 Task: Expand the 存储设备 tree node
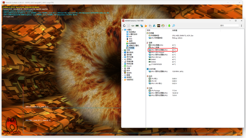(123, 61)
